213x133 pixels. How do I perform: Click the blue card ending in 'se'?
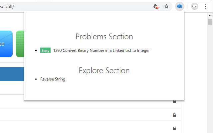tap(6, 44)
